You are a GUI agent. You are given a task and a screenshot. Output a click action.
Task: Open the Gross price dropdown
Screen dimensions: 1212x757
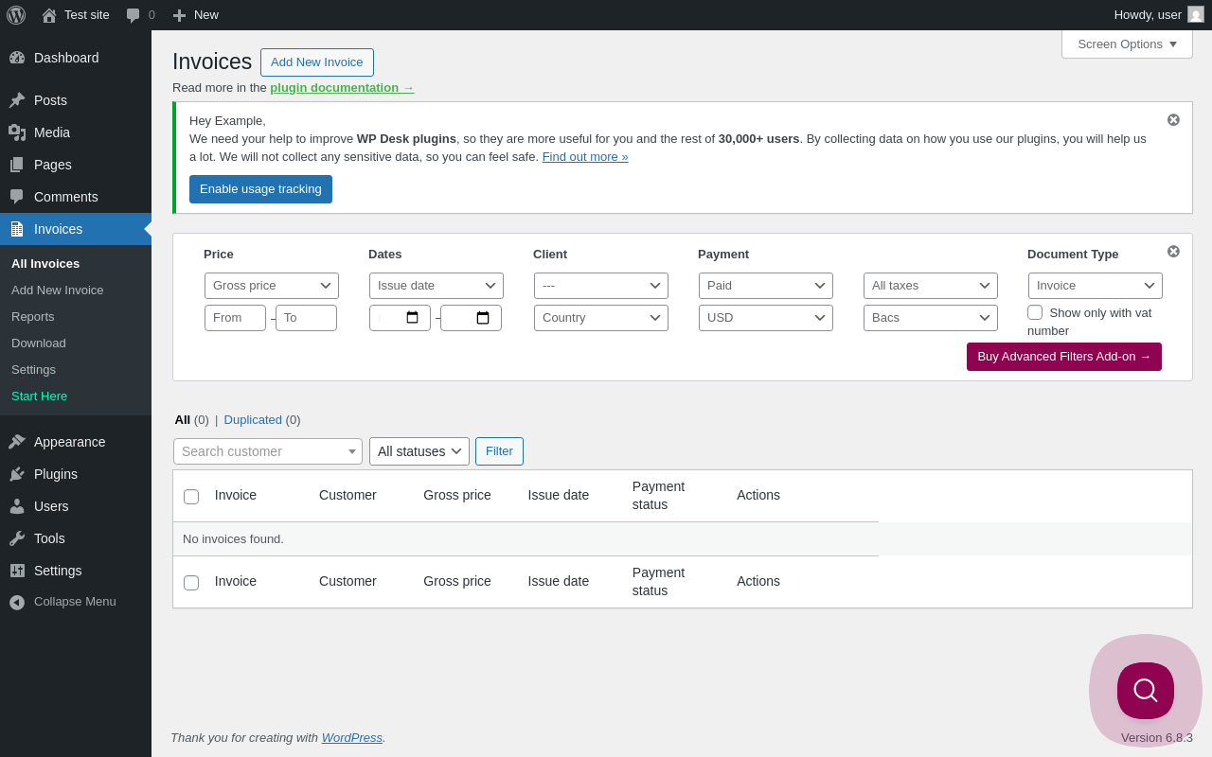pyautogui.click(x=272, y=286)
